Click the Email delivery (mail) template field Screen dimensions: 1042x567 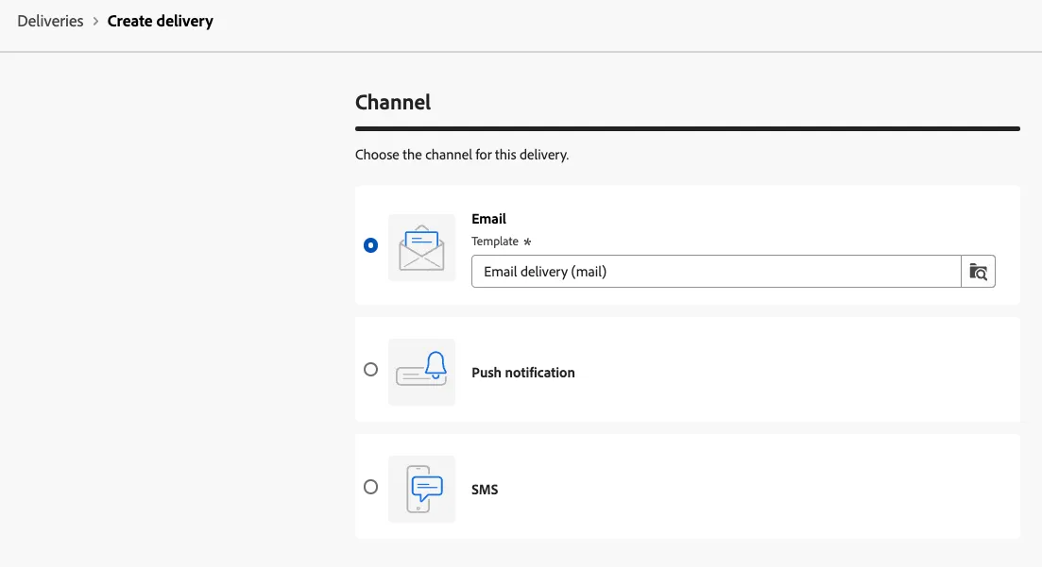716,272
